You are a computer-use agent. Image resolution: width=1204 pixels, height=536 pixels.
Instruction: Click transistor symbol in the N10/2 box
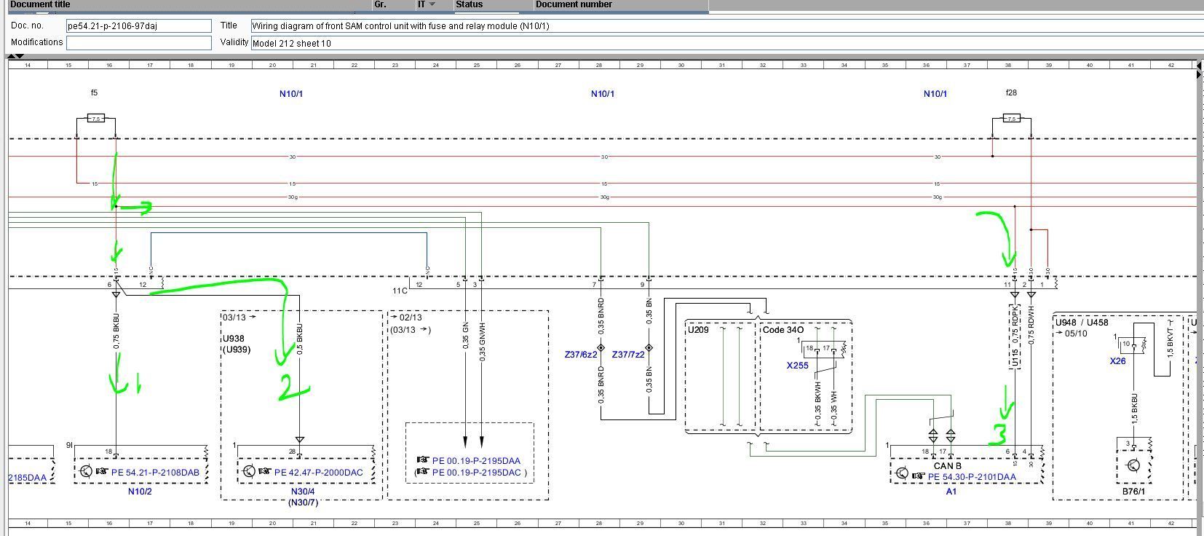pos(86,471)
